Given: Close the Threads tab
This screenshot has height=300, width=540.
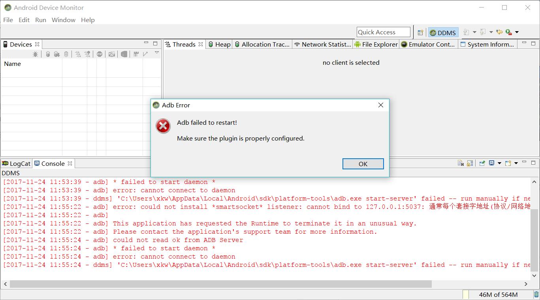Looking at the screenshot, I should 201,44.
